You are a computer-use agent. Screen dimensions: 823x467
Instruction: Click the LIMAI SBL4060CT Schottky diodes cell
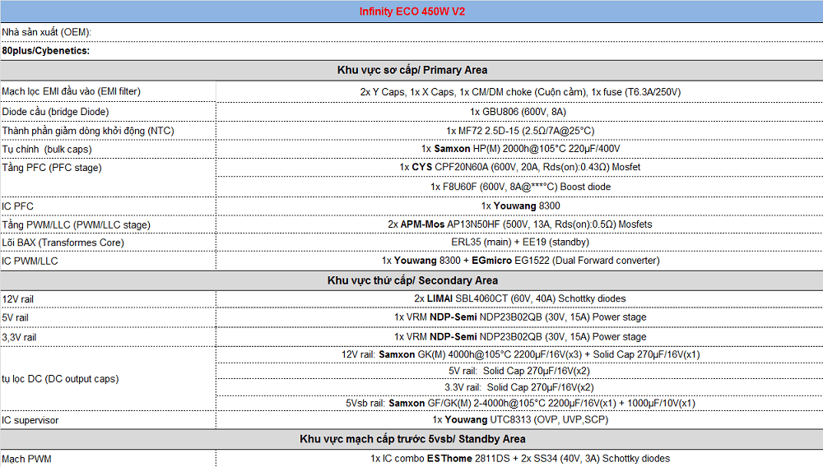pyautogui.click(x=519, y=298)
